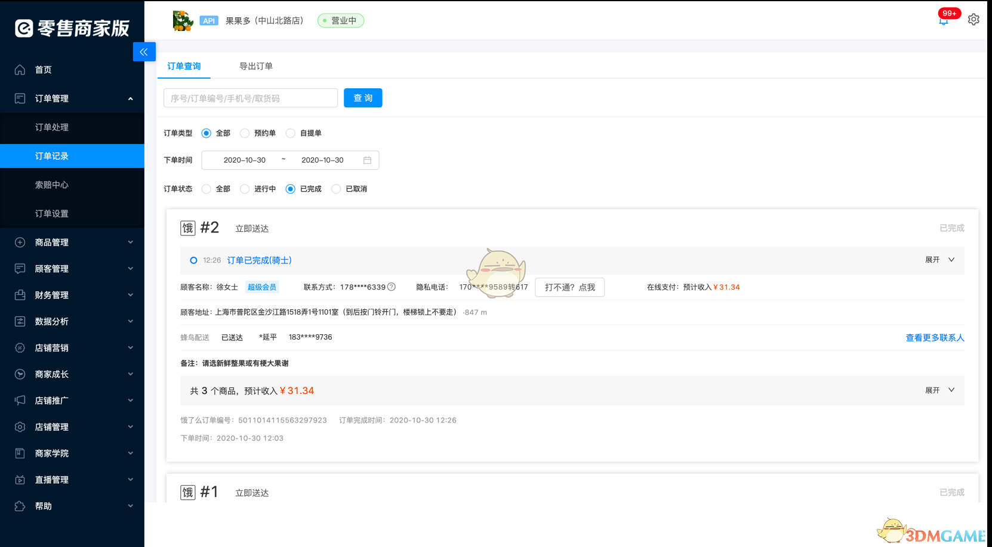
Task: Click the 财务管理 finance icon
Action: coord(19,294)
